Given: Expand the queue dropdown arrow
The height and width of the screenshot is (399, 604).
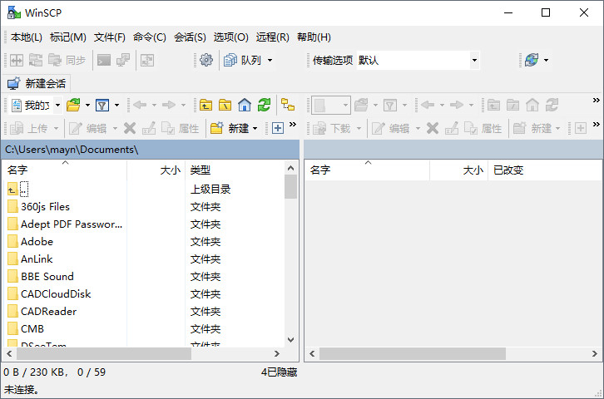Looking at the screenshot, I should (270, 60).
